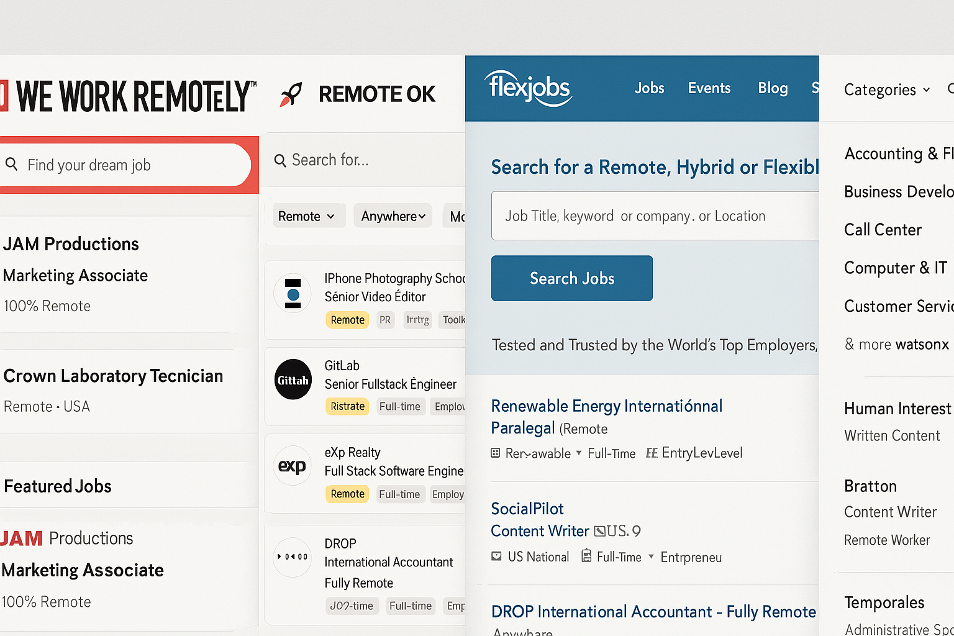Select Business Development category
This screenshot has height=636, width=954.
coord(899,191)
